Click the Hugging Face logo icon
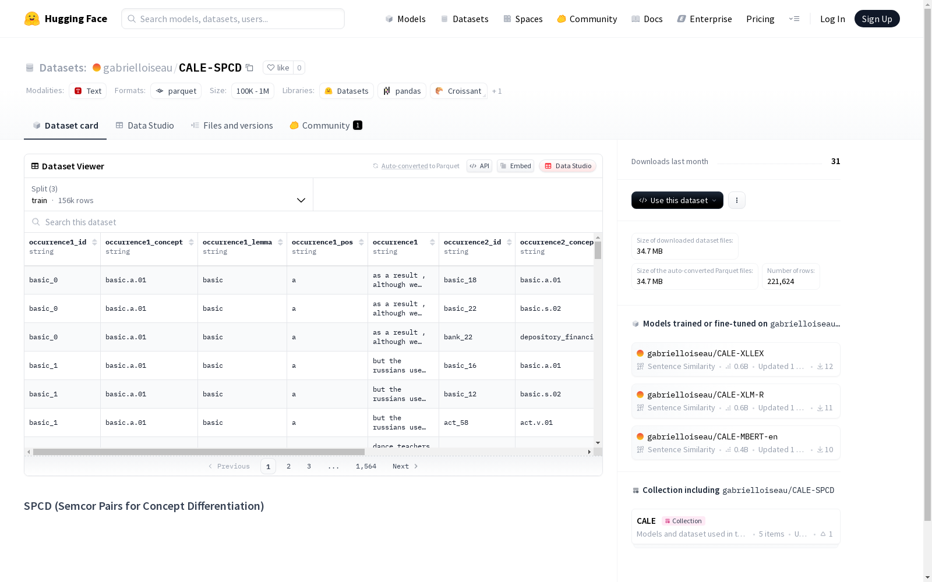This screenshot has height=582, width=932. [x=32, y=19]
